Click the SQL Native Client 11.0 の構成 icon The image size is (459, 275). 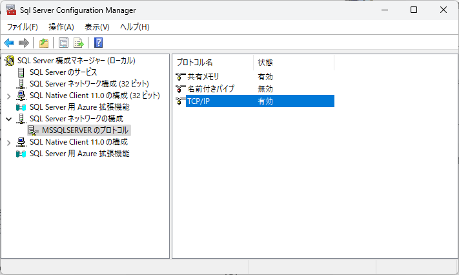[21, 142]
